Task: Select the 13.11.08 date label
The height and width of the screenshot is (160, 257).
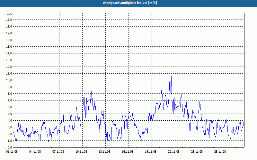Action: (104, 152)
